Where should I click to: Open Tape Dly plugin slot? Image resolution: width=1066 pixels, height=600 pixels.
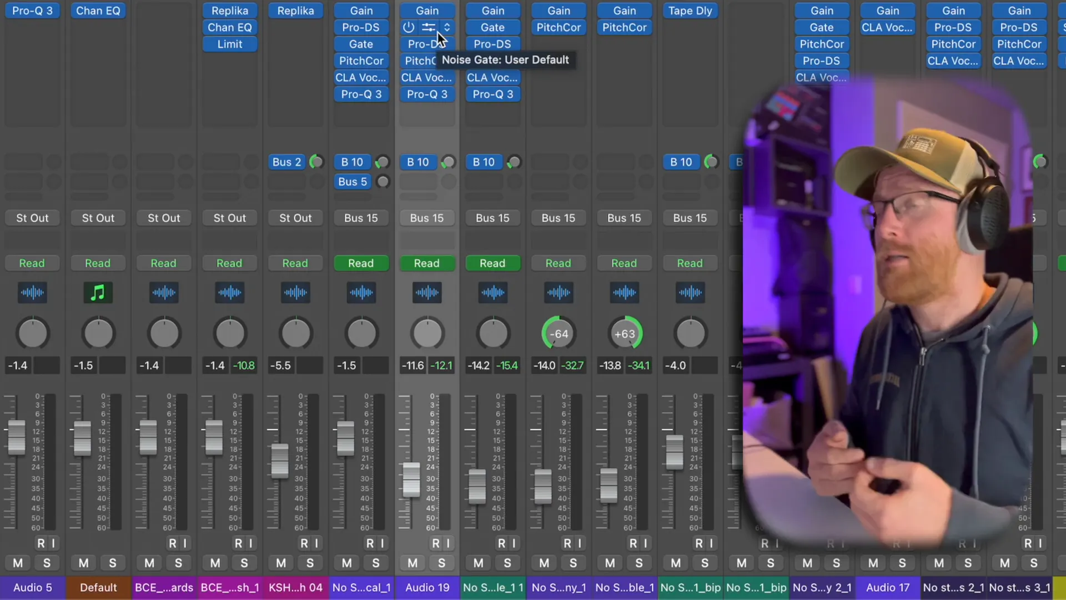pyautogui.click(x=690, y=11)
